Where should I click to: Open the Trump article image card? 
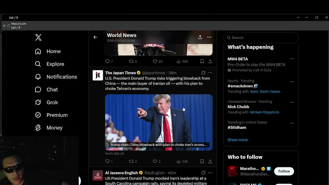(159, 122)
